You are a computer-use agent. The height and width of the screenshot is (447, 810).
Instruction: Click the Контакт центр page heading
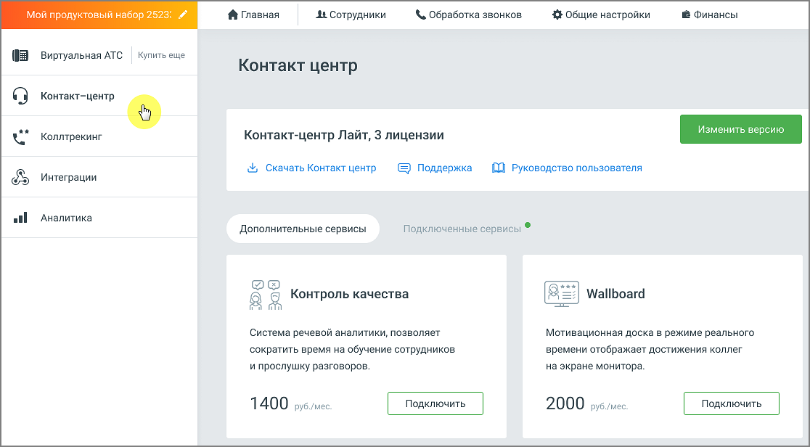(x=298, y=65)
